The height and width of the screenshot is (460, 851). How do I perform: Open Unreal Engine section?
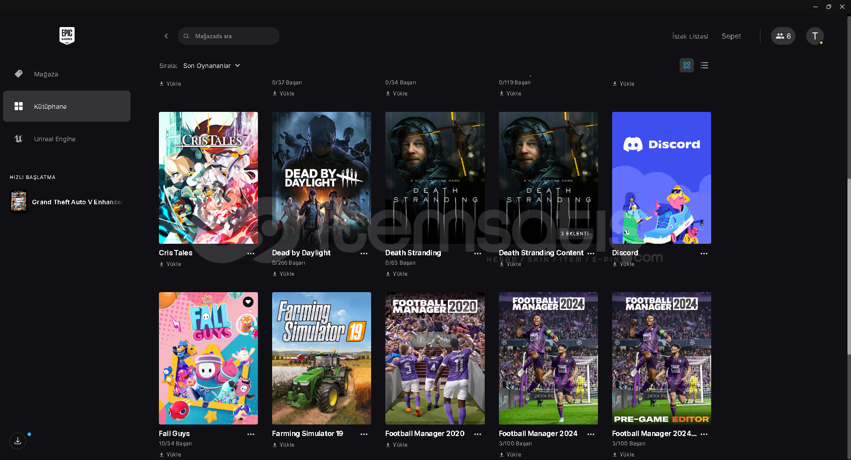[67, 139]
